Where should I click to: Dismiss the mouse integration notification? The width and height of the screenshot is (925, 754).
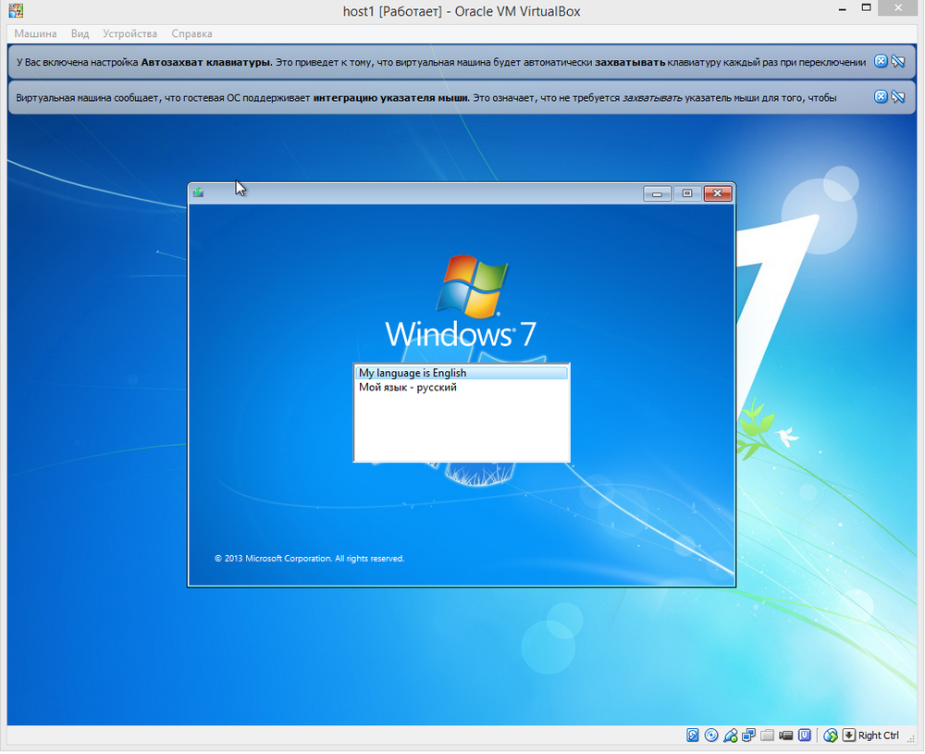[881, 96]
